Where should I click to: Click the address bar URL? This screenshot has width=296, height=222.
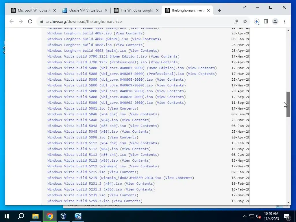84,21
